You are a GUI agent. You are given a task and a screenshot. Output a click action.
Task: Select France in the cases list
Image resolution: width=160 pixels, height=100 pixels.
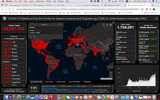(13, 56)
